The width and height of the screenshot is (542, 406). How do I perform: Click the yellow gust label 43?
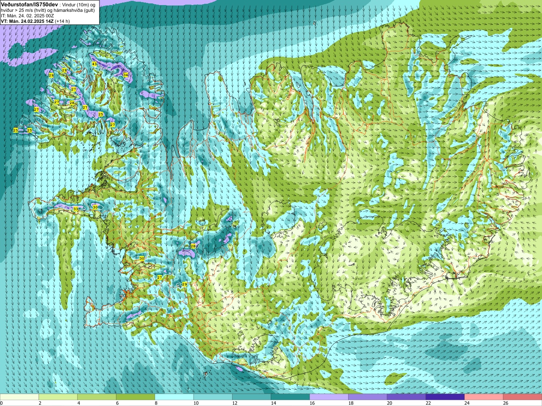click(94, 64)
